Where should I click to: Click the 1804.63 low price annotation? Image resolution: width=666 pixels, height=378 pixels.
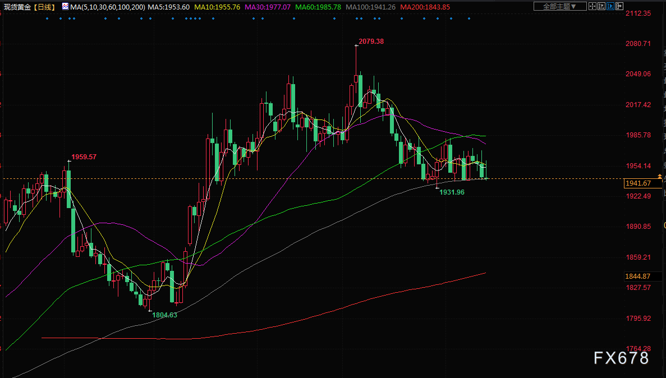click(165, 315)
